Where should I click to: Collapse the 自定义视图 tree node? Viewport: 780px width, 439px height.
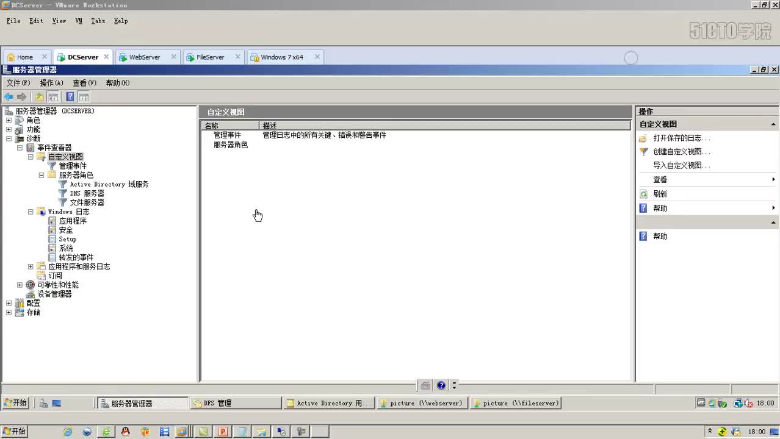pos(31,157)
